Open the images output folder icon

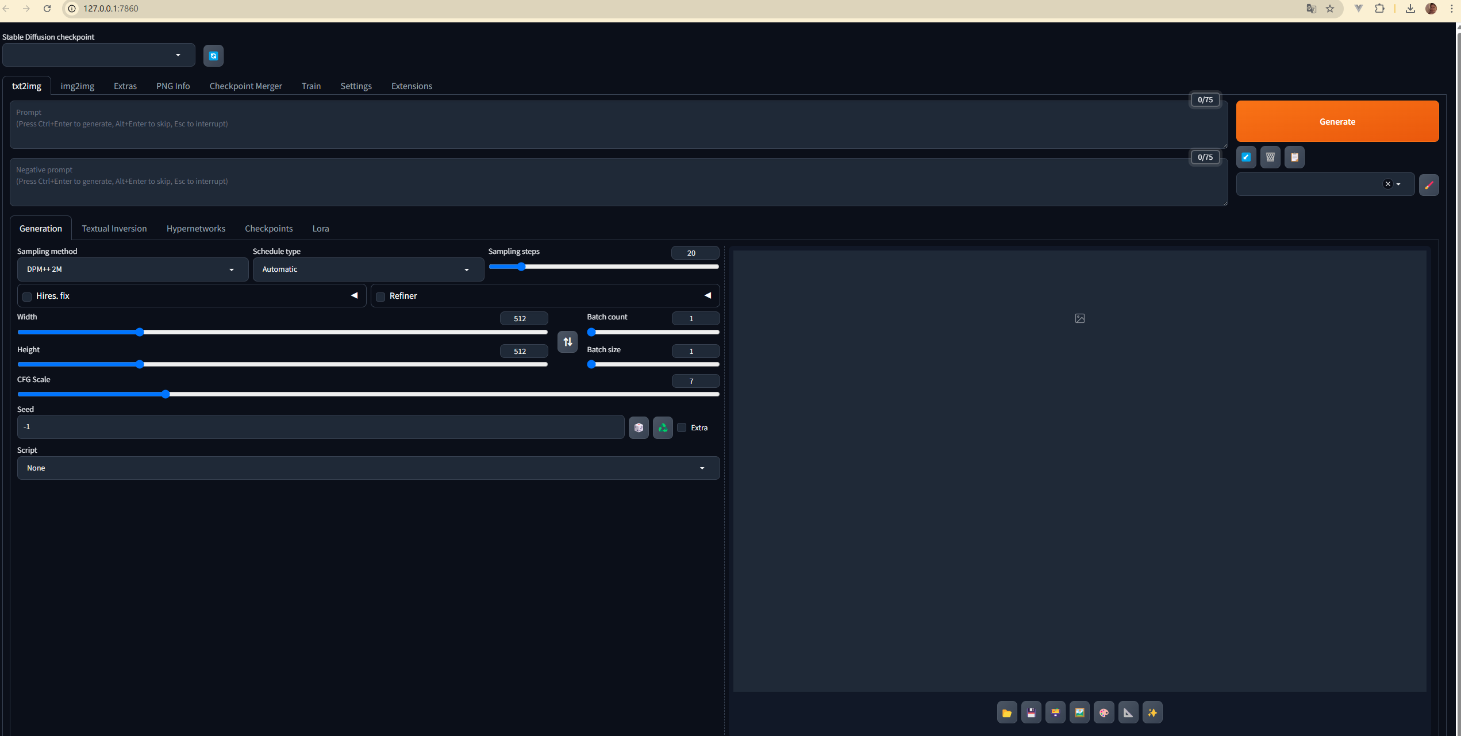1006,712
